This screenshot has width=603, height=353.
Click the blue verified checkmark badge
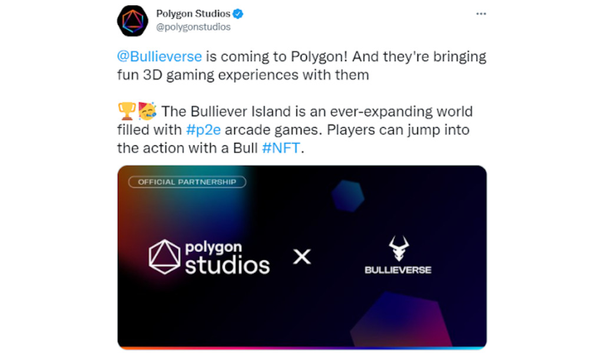coord(238,14)
